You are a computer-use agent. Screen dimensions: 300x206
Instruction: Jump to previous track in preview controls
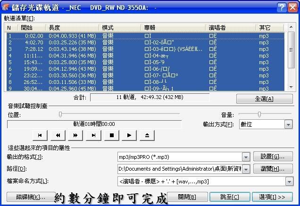(40, 135)
